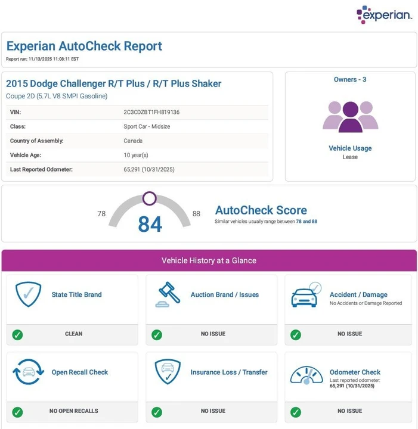The height and width of the screenshot is (429, 418).
Task: Open the Odometer Check heading
Action: tap(355, 372)
